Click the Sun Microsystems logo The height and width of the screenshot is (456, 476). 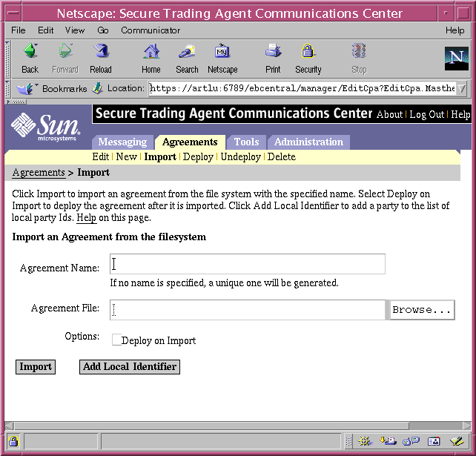pyautogui.click(x=46, y=127)
